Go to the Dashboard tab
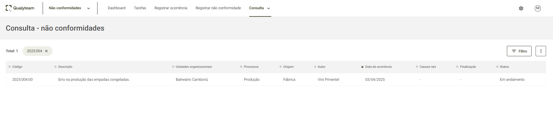The height and width of the screenshot is (120, 553). coord(117,8)
